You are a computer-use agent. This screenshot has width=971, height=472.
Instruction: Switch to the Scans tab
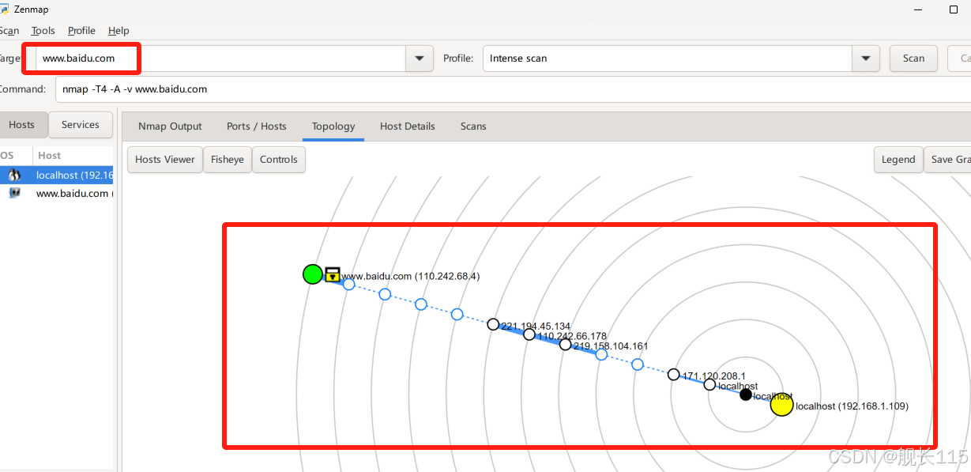(x=473, y=126)
